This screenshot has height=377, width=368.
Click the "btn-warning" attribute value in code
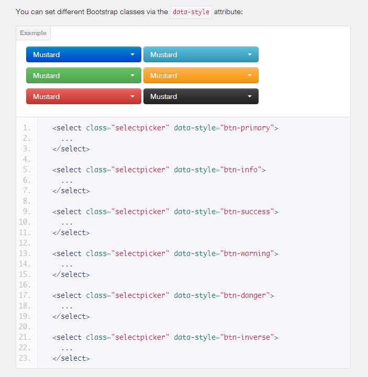coord(247,253)
